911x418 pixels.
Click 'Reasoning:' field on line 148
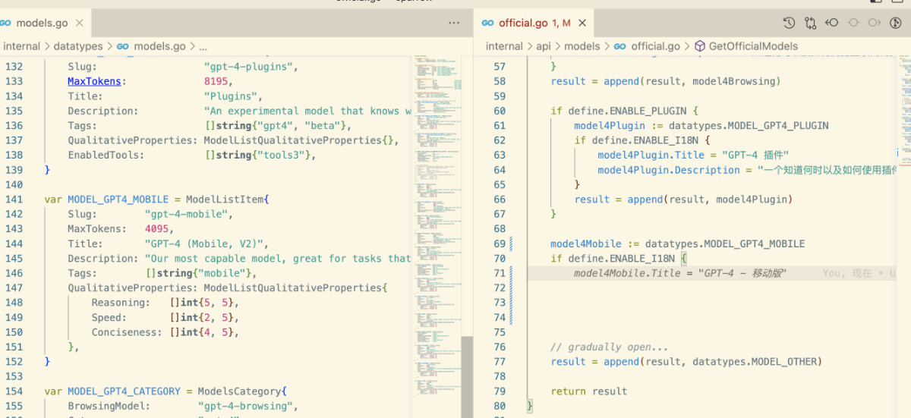click(x=121, y=303)
